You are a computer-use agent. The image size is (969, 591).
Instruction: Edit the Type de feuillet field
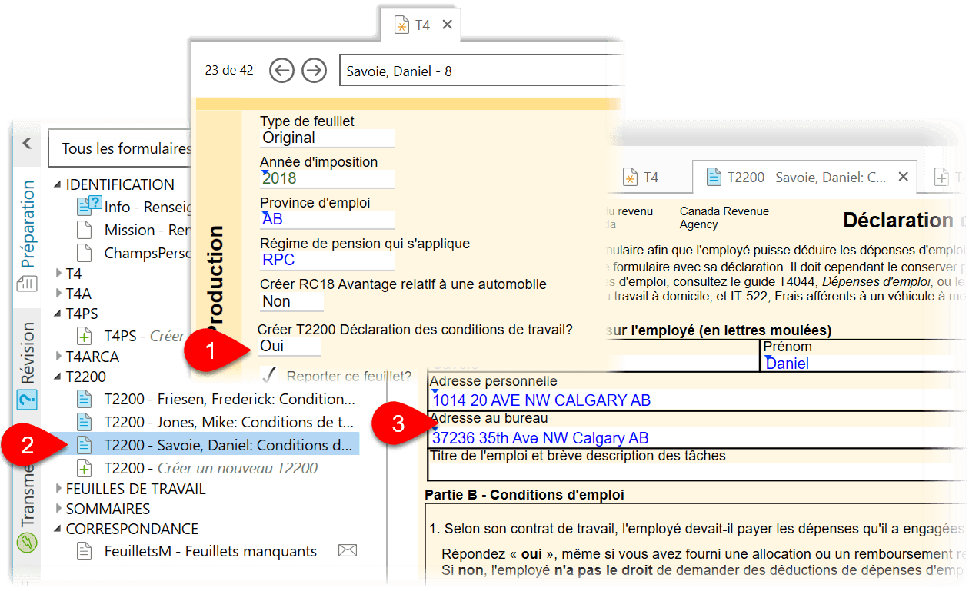(x=328, y=138)
